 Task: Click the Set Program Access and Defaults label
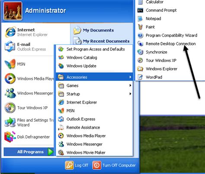(x=96, y=49)
